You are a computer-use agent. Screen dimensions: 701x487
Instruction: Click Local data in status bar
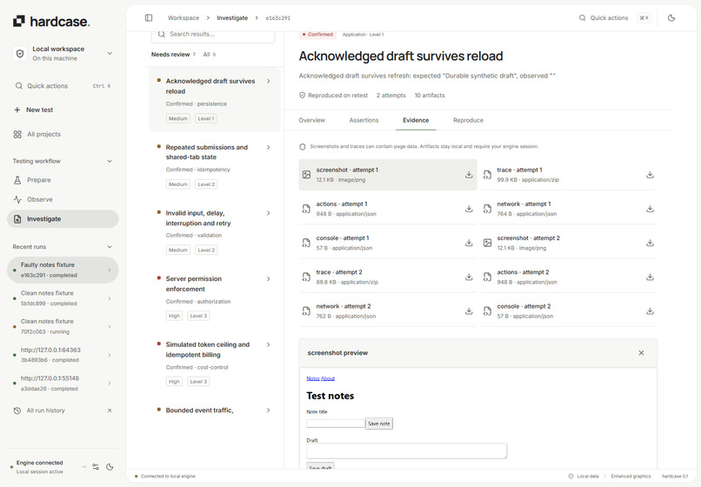[x=584, y=477]
